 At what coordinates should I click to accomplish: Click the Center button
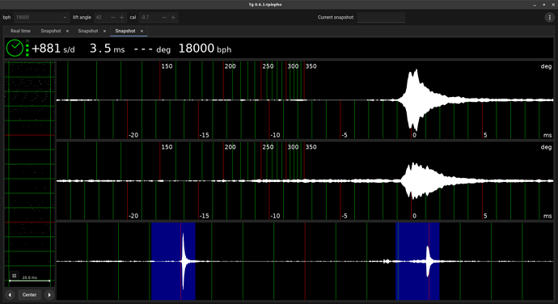point(30,295)
